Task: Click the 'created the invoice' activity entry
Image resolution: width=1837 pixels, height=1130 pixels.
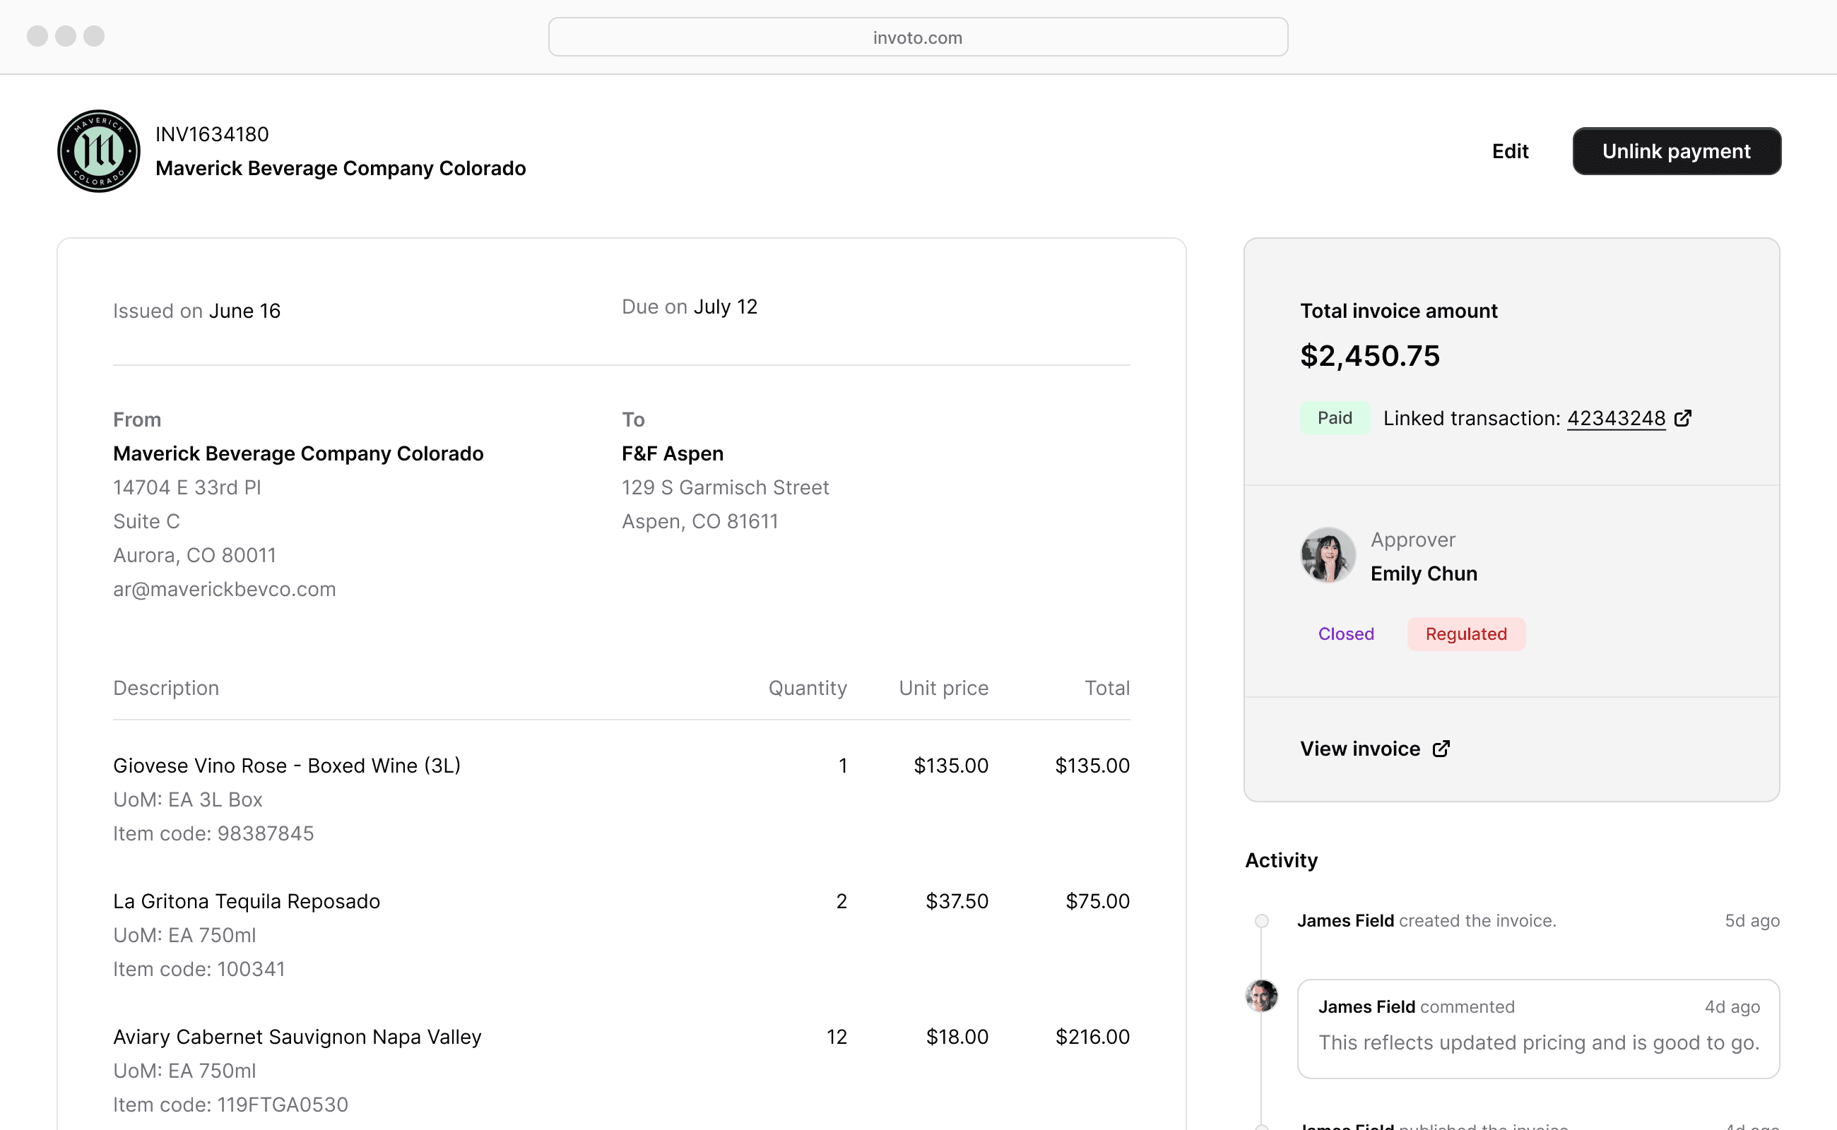Action: pyautogui.click(x=1427, y=921)
